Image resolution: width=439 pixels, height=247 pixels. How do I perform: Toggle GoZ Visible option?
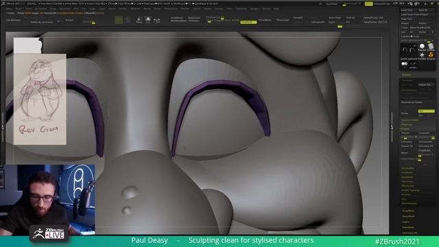[423, 32]
